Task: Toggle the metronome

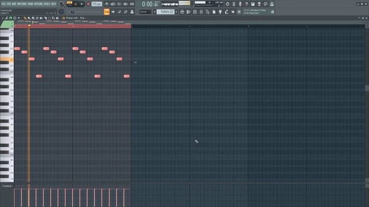Action: pos(107,4)
